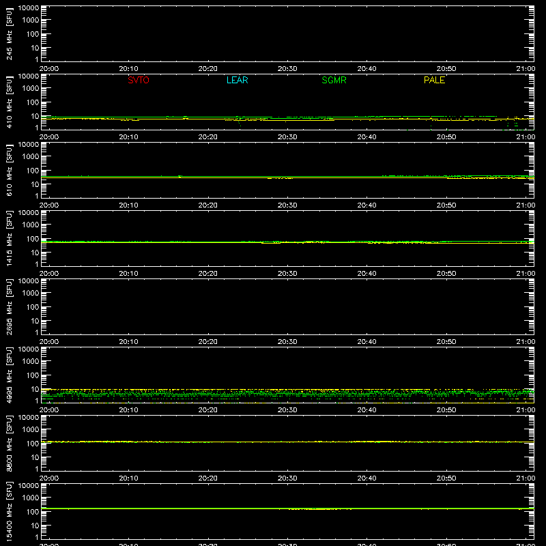Click the 20:20 time label under 2695 MHz plot
The width and height of the screenshot is (546, 546).
coord(208,342)
